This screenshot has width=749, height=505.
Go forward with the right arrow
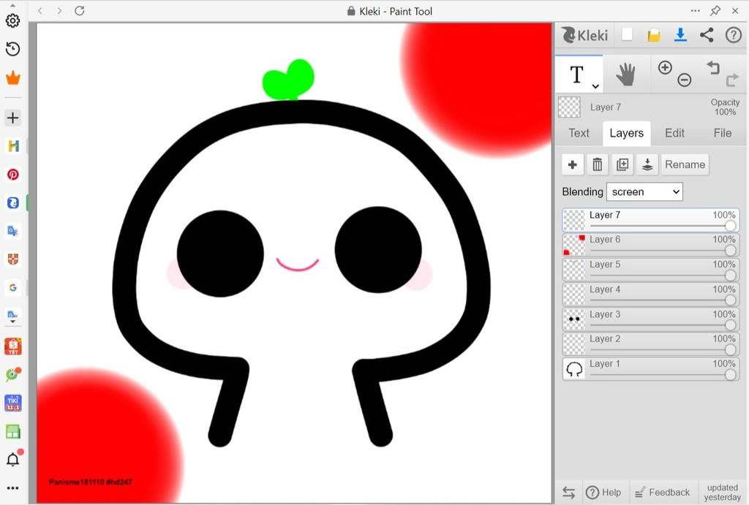click(59, 10)
